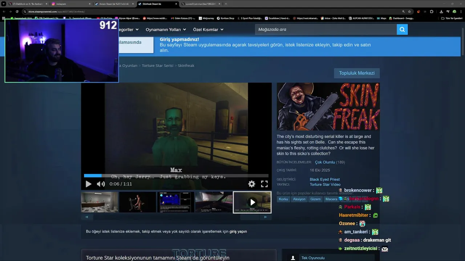The height and width of the screenshot is (261, 465).
Task: Select the blue computer screen thumbnail
Action: [x=176, y=202]
